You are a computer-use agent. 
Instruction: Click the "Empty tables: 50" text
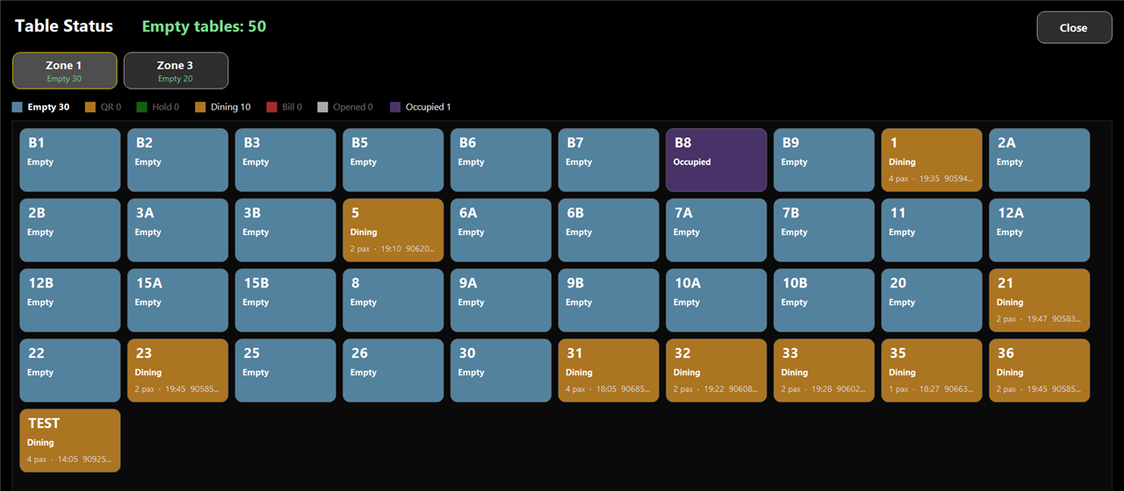(204, 26)
